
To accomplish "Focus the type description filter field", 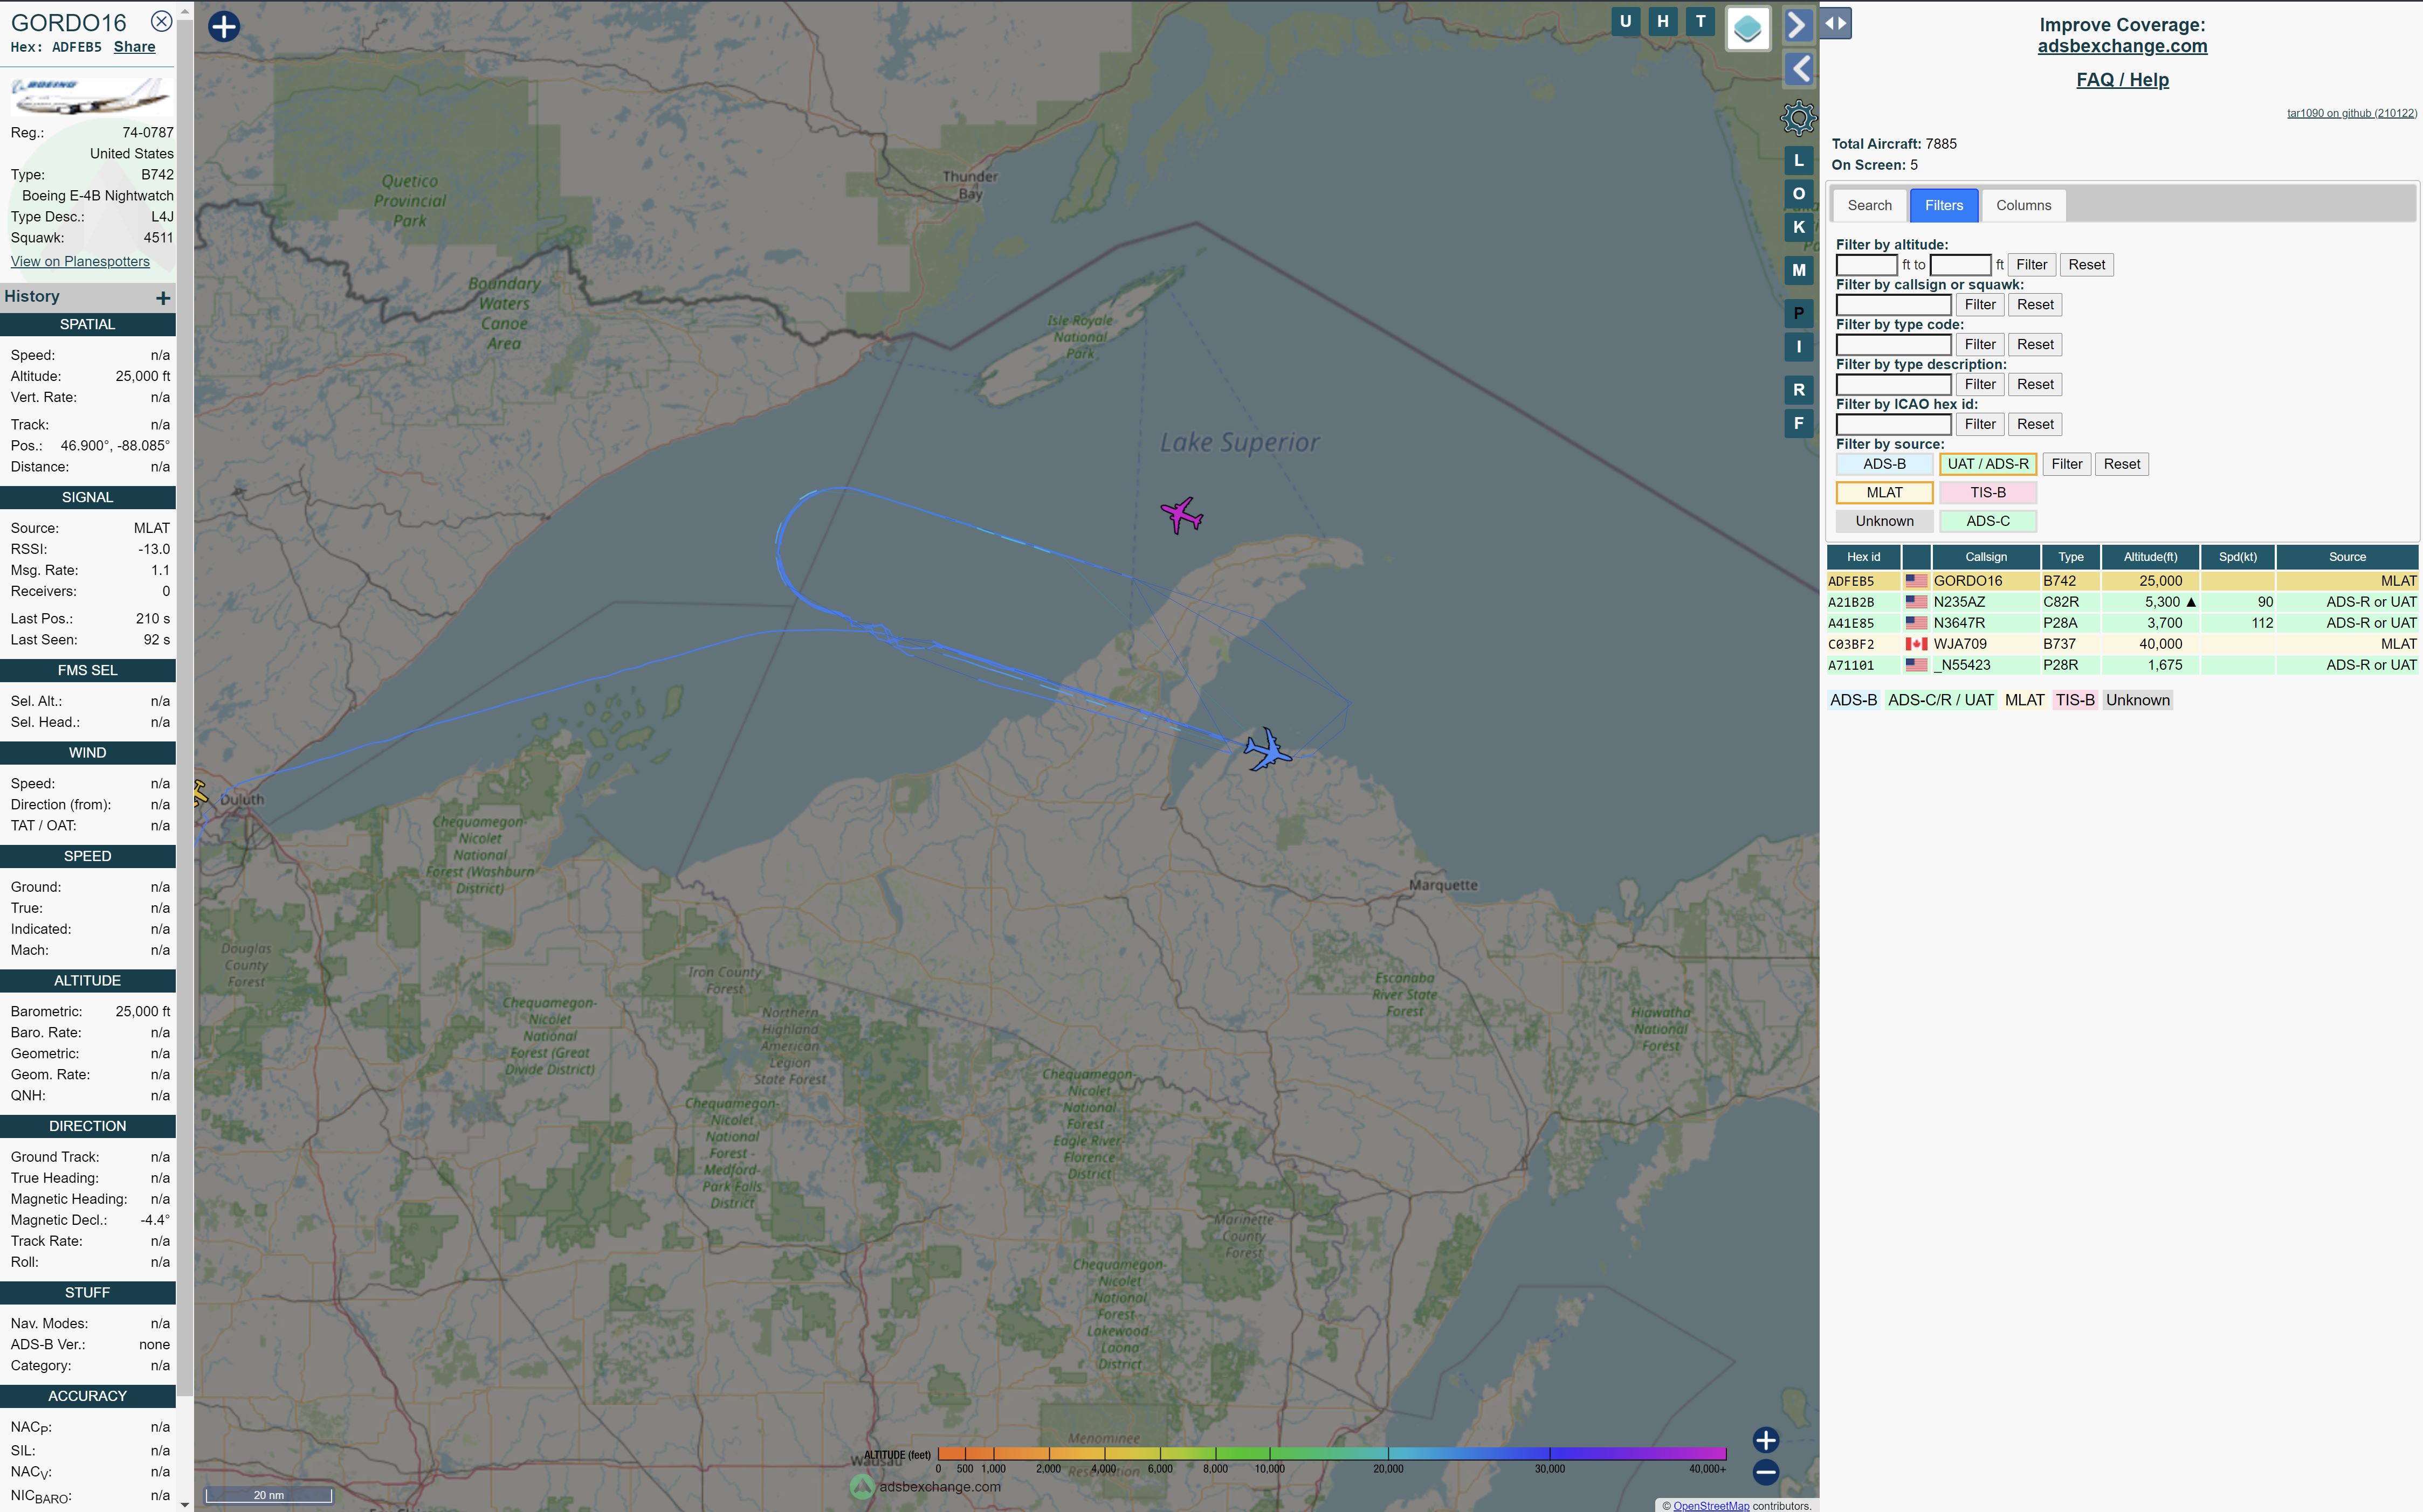I will point(1893,385).
